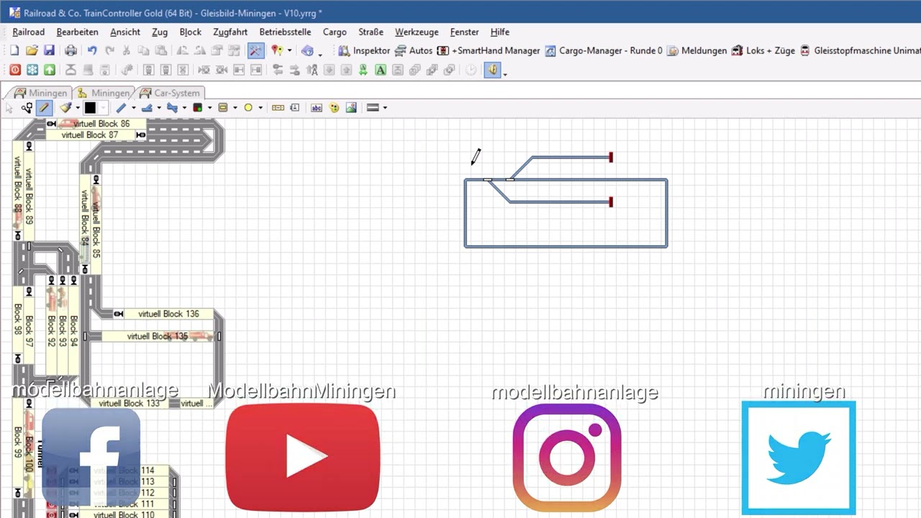The width and height of the screenshot is (921, 518).
Task: Open the Betriebsstelle menu
Action: (x=285, y=32)
